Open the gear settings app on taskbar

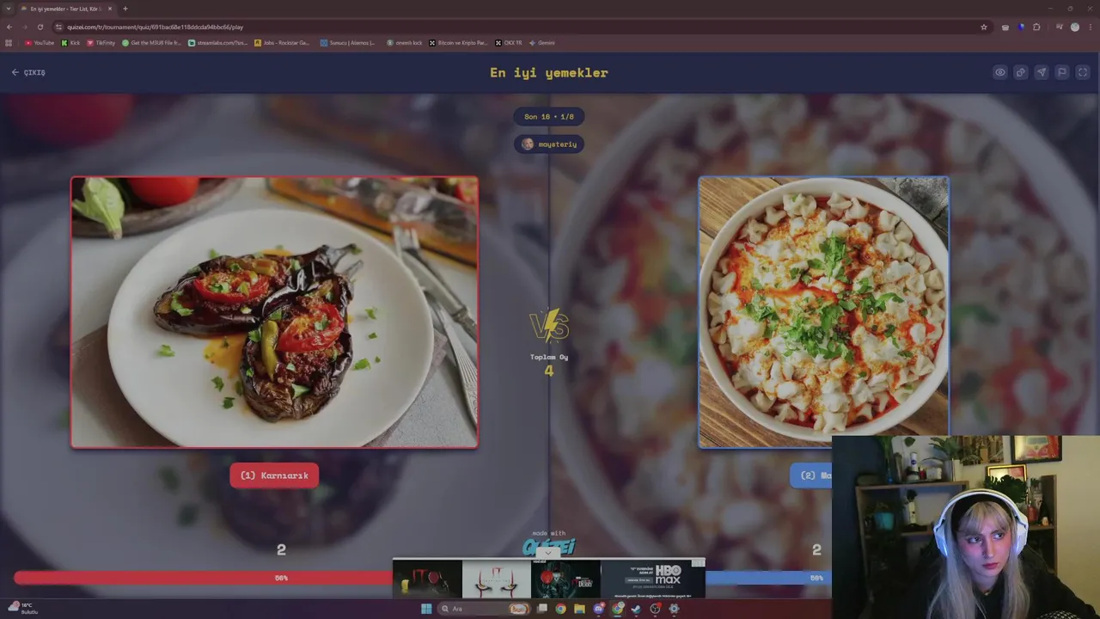click(x=674, y=609)
